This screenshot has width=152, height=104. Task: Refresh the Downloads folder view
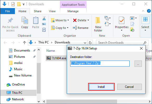tap(90, 43)
